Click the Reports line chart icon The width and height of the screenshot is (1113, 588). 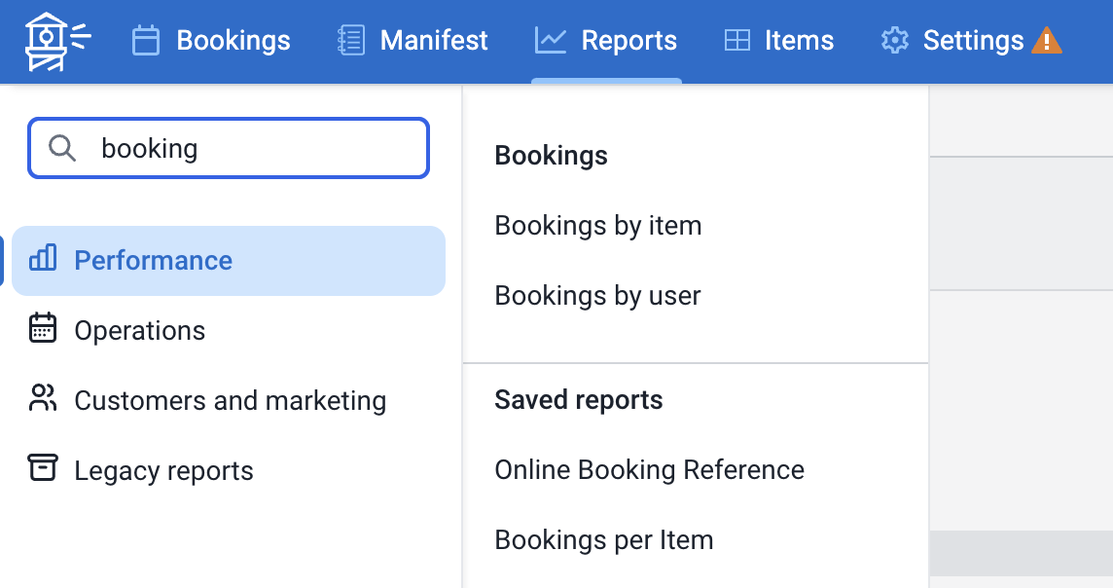pyautogui.click(x=551, y=41)
